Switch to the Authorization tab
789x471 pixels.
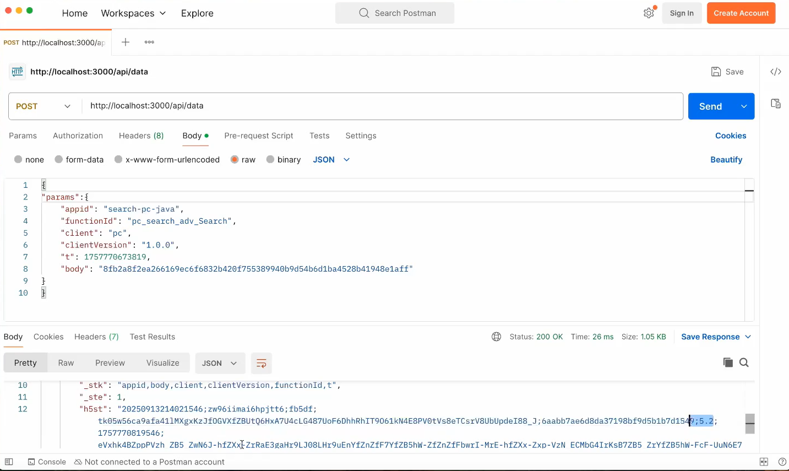(x=78, y=136)
